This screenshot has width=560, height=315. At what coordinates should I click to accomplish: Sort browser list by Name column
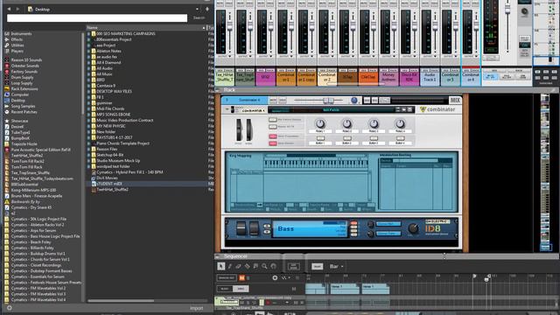point(146,27)
